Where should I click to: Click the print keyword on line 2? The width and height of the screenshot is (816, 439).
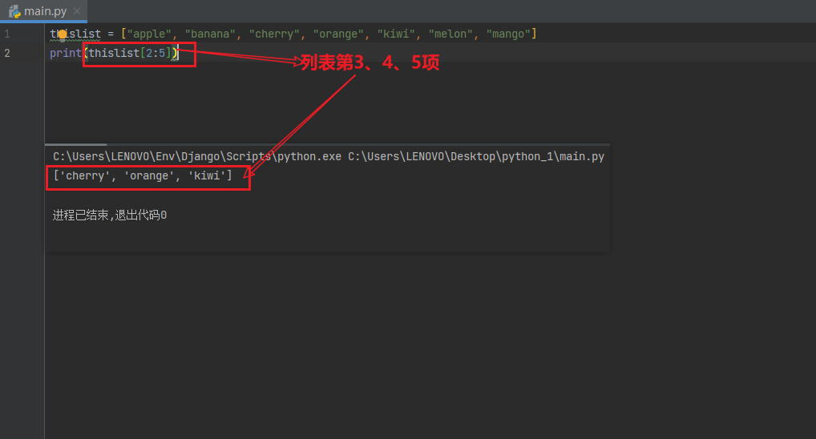pos(66,53)
